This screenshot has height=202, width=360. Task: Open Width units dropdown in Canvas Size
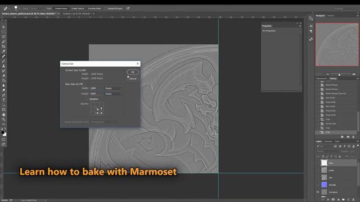coord(113,88)
